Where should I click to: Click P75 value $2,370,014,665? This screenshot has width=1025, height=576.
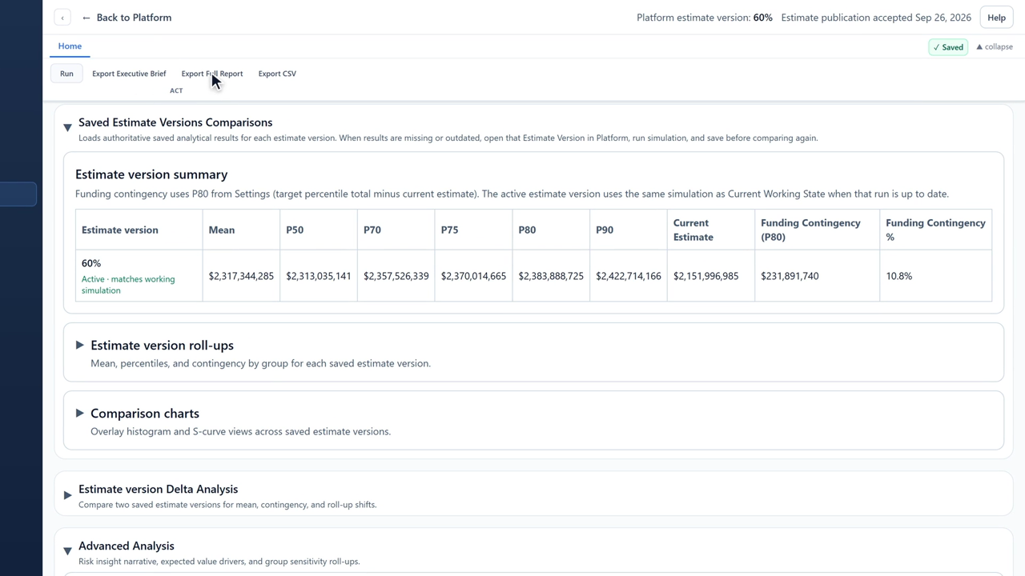[x=473, y=276]
